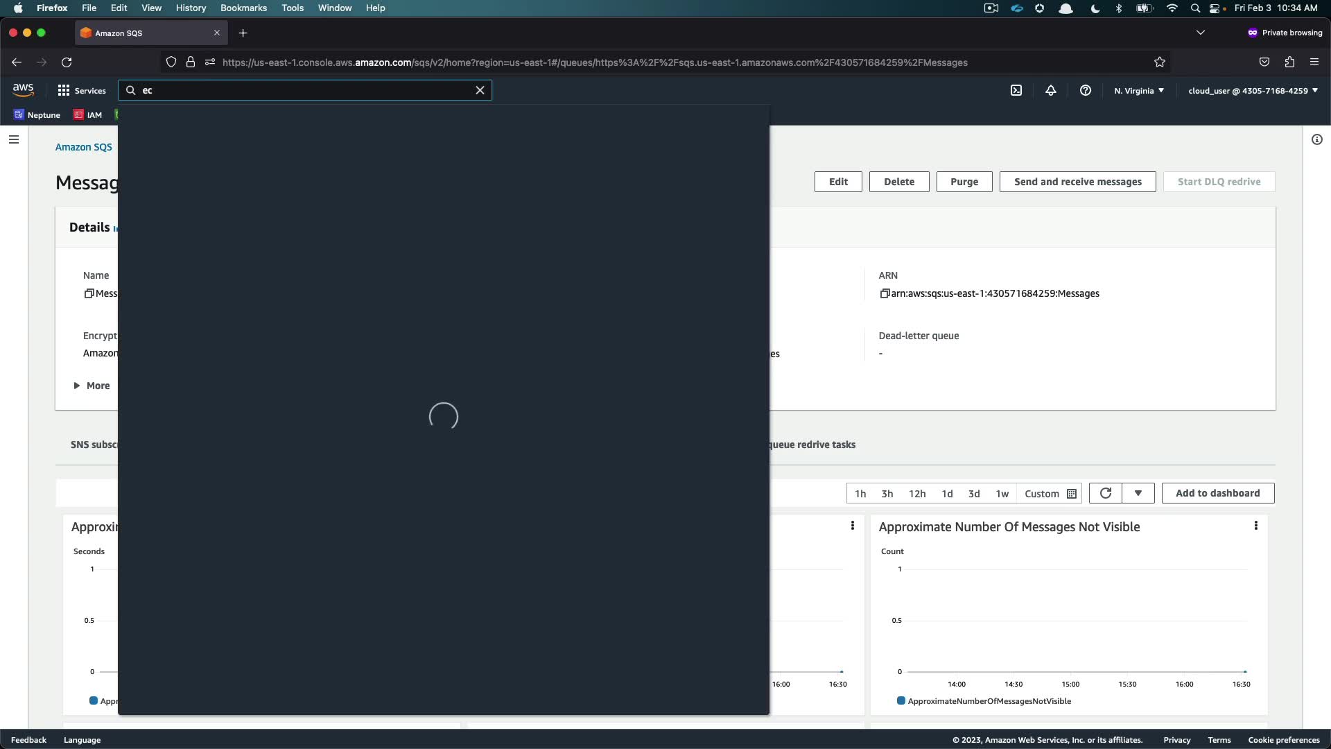The height and width of the screenshot is (749, 1331).
Task: Select the 1w time range
Action: [1002, 494]
